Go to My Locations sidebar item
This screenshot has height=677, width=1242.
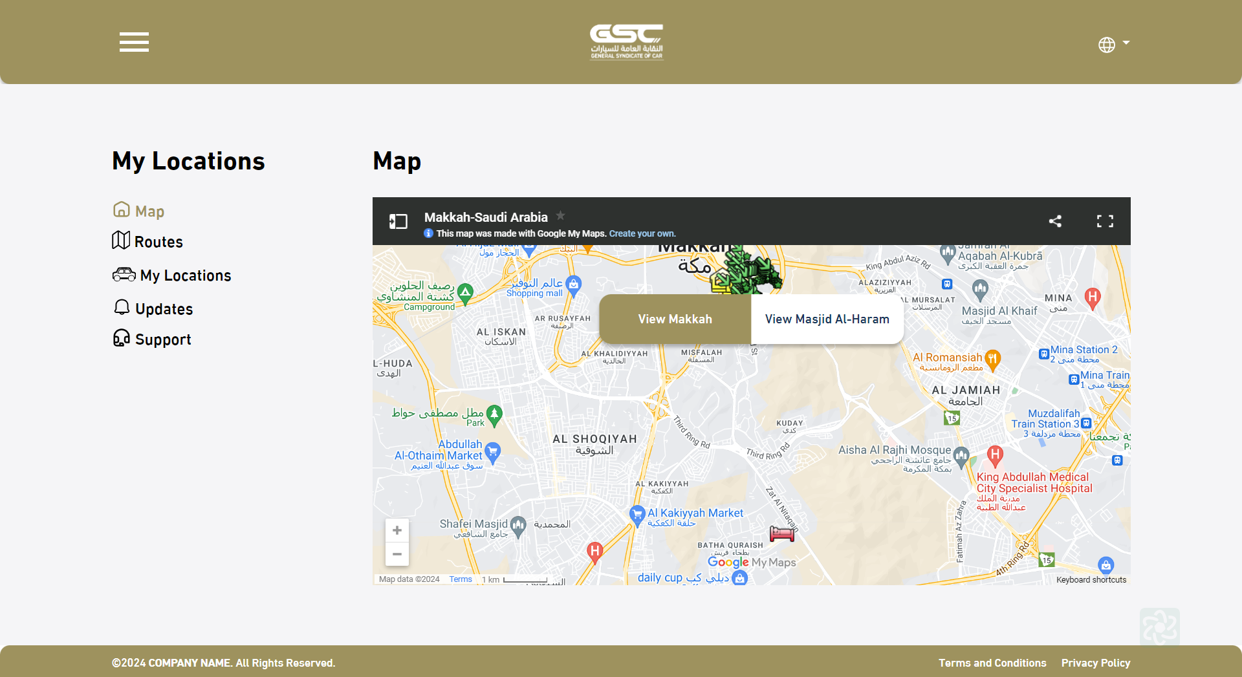tap(172, 275)
